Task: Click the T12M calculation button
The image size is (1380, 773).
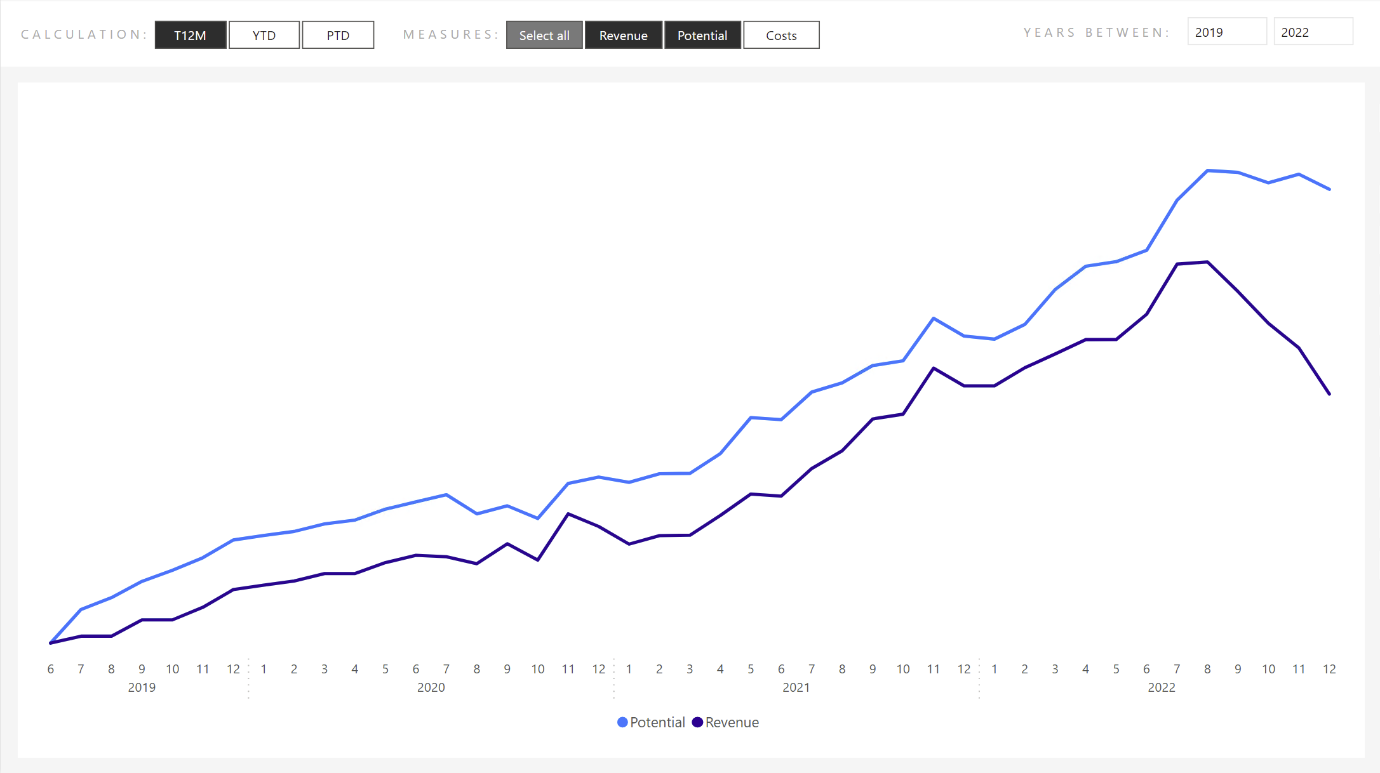Action: [189, 34]
